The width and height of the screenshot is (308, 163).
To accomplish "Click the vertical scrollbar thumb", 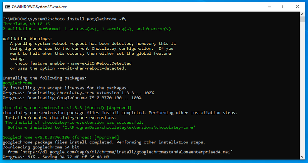I will pos(303,19).
